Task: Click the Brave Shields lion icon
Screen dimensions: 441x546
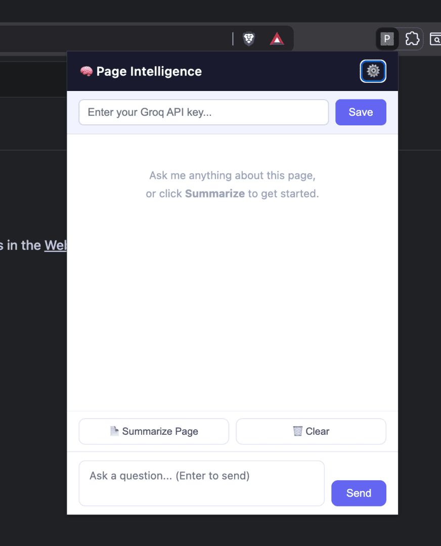Action: coord(249,38)
